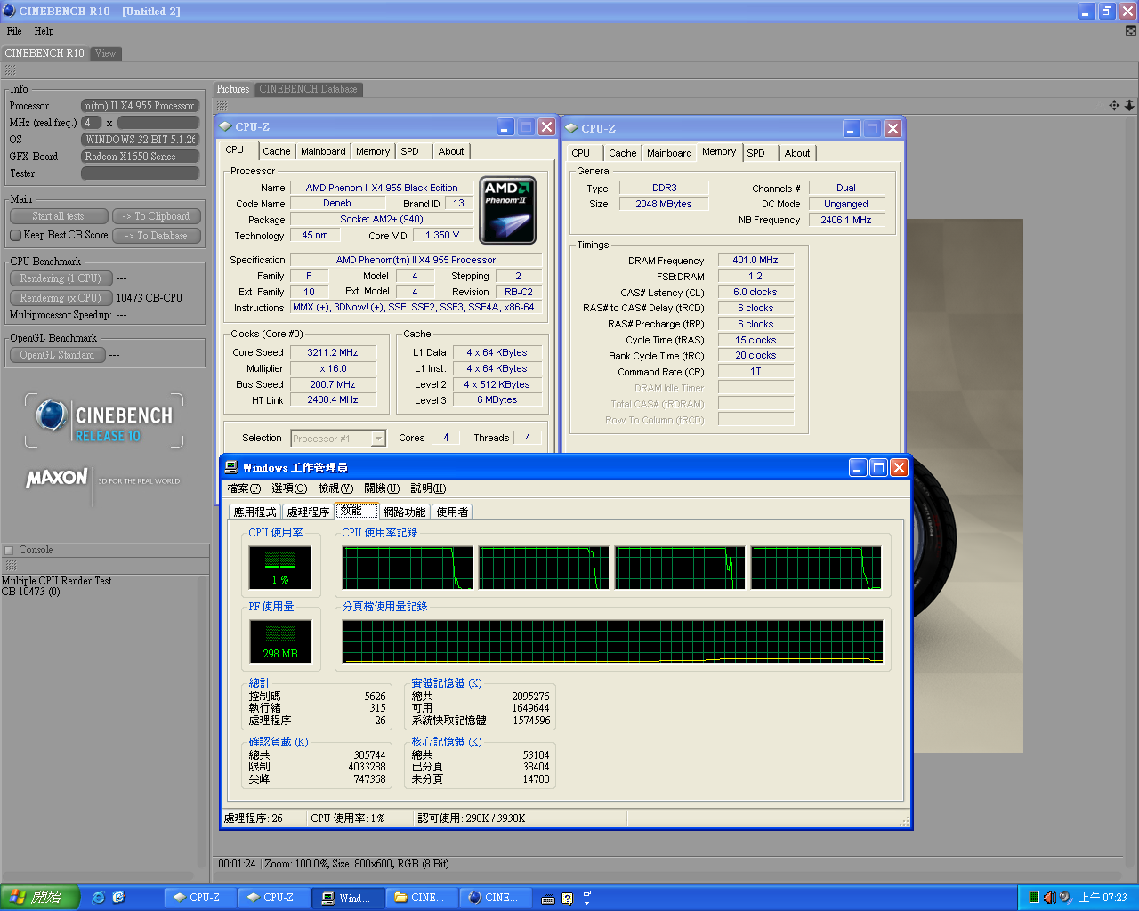Click the CINEBENCH R10 title bar app icon
This screenshot has width=1139, height=911.
[9, 11]
